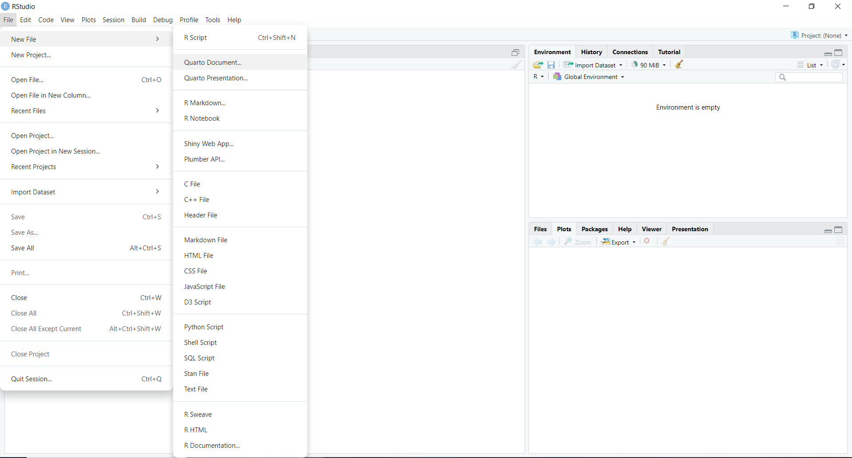Screen dimensions: 852x458
Task: Create a new Stan File
Action: click(x=240, y=374)
